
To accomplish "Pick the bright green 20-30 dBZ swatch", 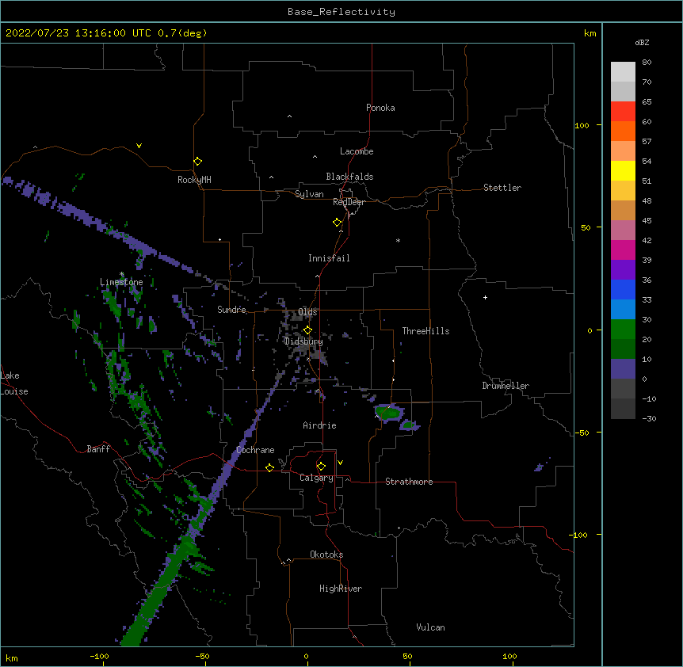I will [x=623, y=330].
